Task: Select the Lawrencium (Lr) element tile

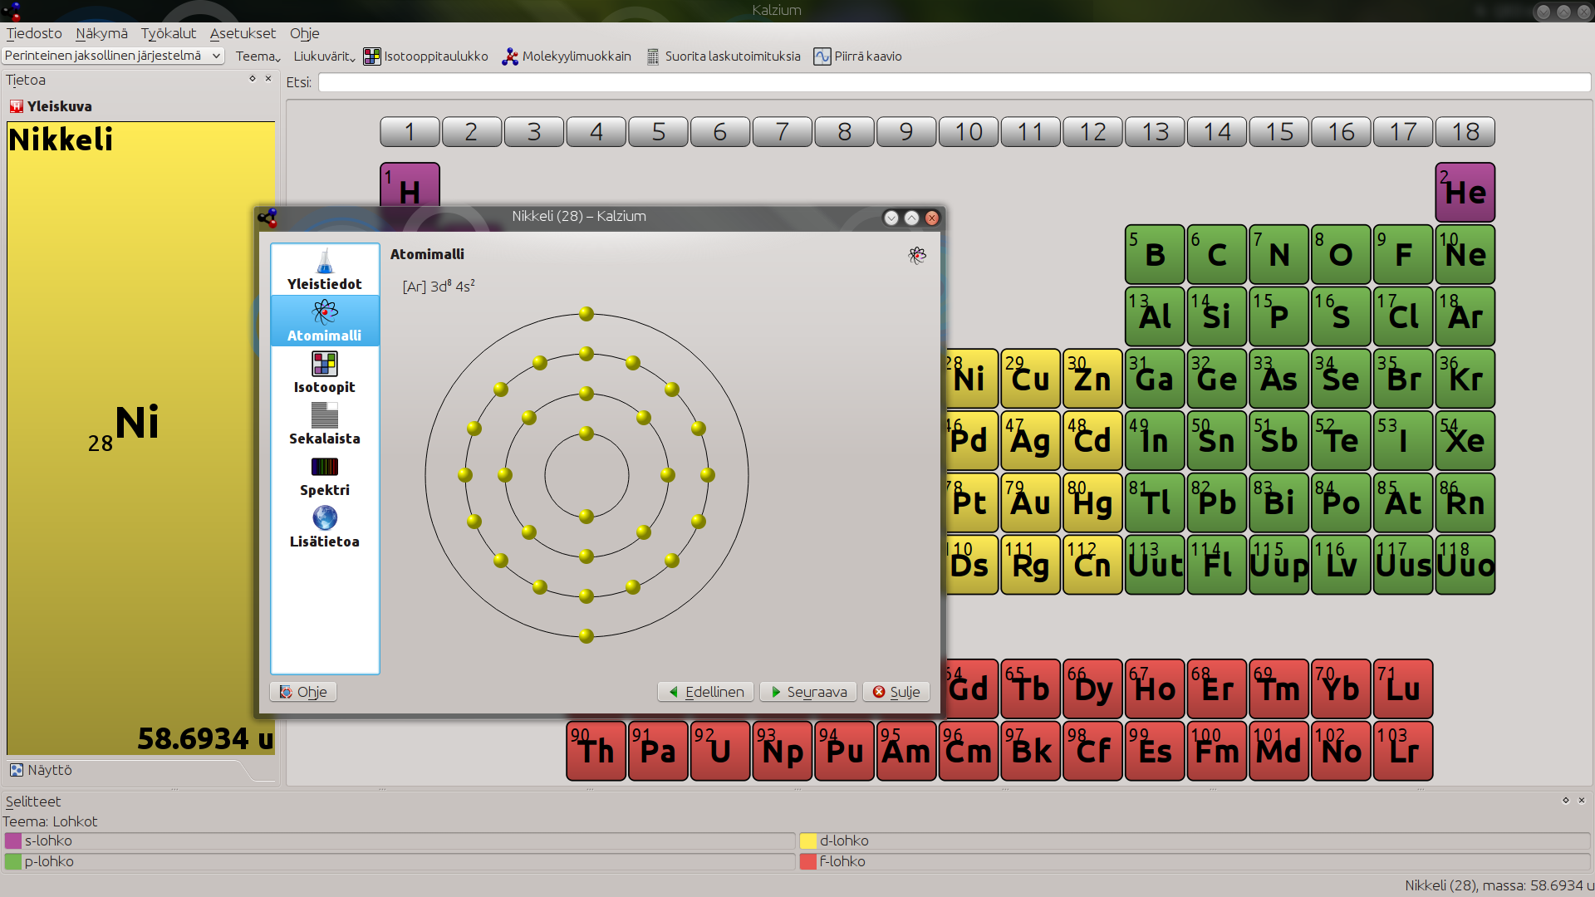Action: (1403, 751)
